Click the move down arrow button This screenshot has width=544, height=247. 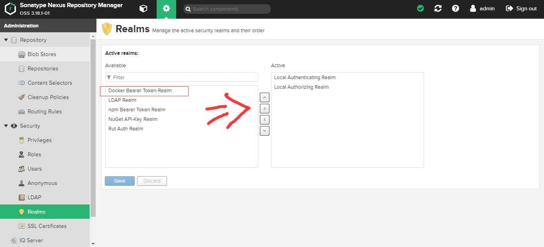(265, 131)
